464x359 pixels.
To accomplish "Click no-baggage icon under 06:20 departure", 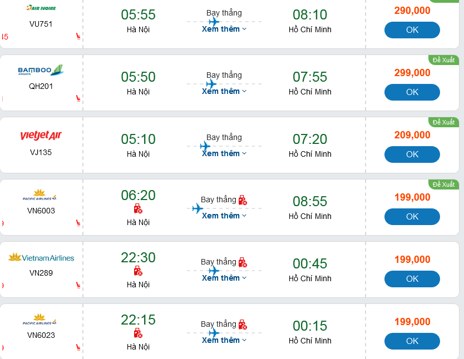I will 138,209.
